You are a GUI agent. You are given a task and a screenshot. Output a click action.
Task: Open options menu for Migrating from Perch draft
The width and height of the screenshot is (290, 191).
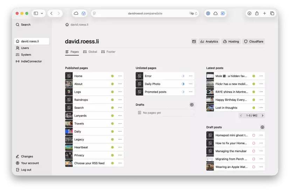(x=261, y=159)
